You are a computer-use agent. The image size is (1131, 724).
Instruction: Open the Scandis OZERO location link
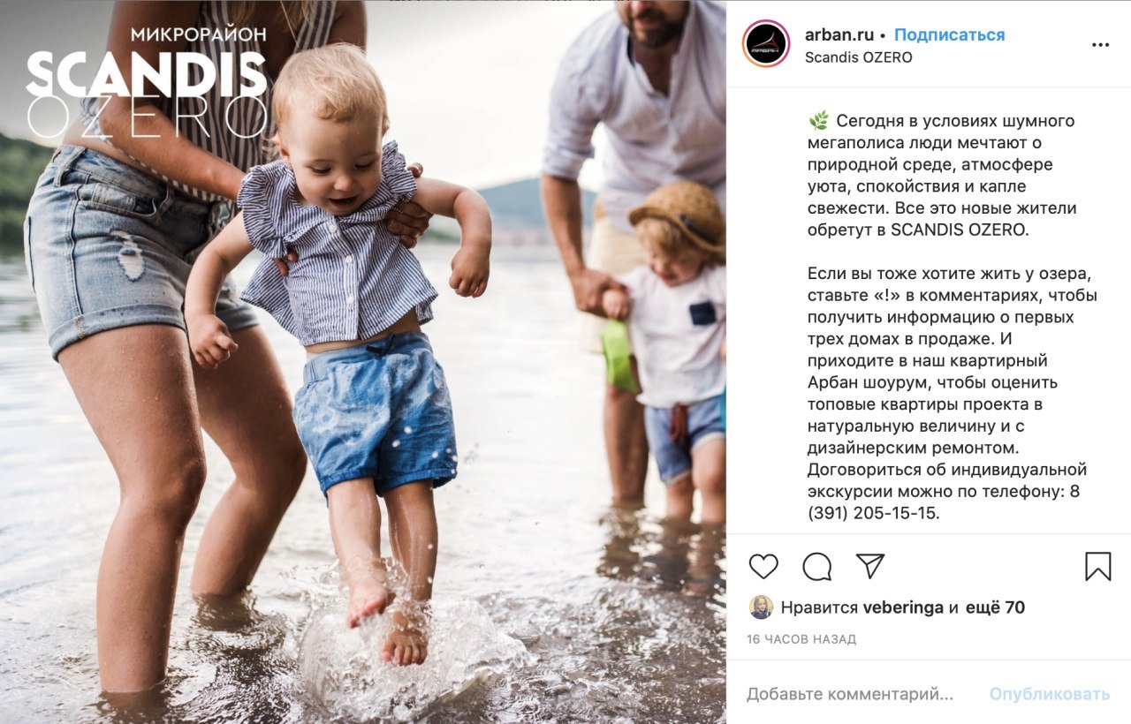point(859,57)
